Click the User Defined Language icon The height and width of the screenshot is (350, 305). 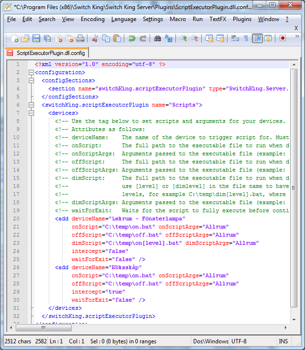pos(268,39)
